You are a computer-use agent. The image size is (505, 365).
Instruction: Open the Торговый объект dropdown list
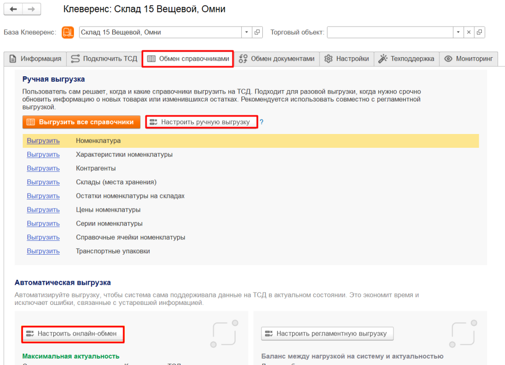click(458, 32)
